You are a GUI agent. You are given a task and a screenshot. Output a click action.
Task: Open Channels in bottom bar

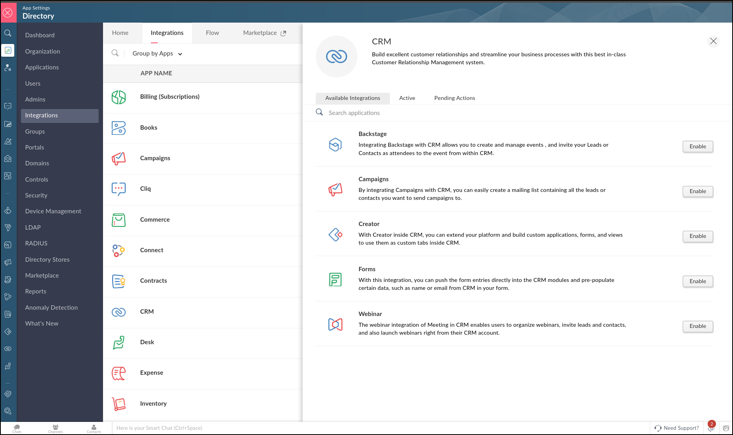[x=55, y=428]
